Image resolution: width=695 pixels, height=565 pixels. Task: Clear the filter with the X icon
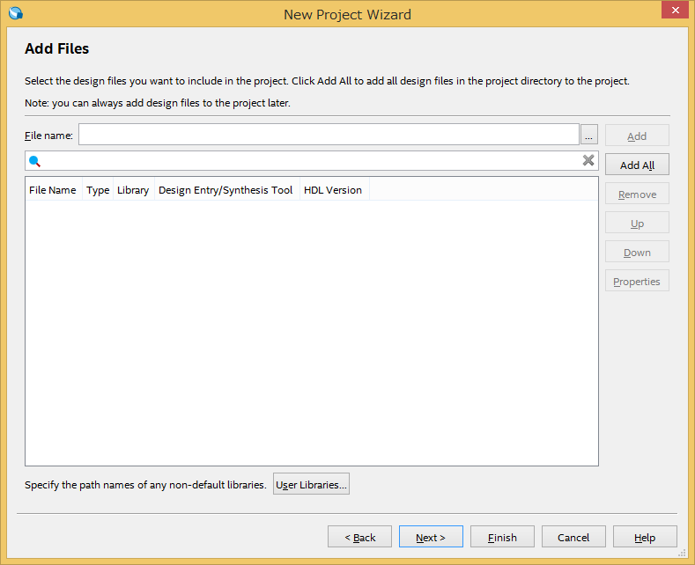(588, 160)
